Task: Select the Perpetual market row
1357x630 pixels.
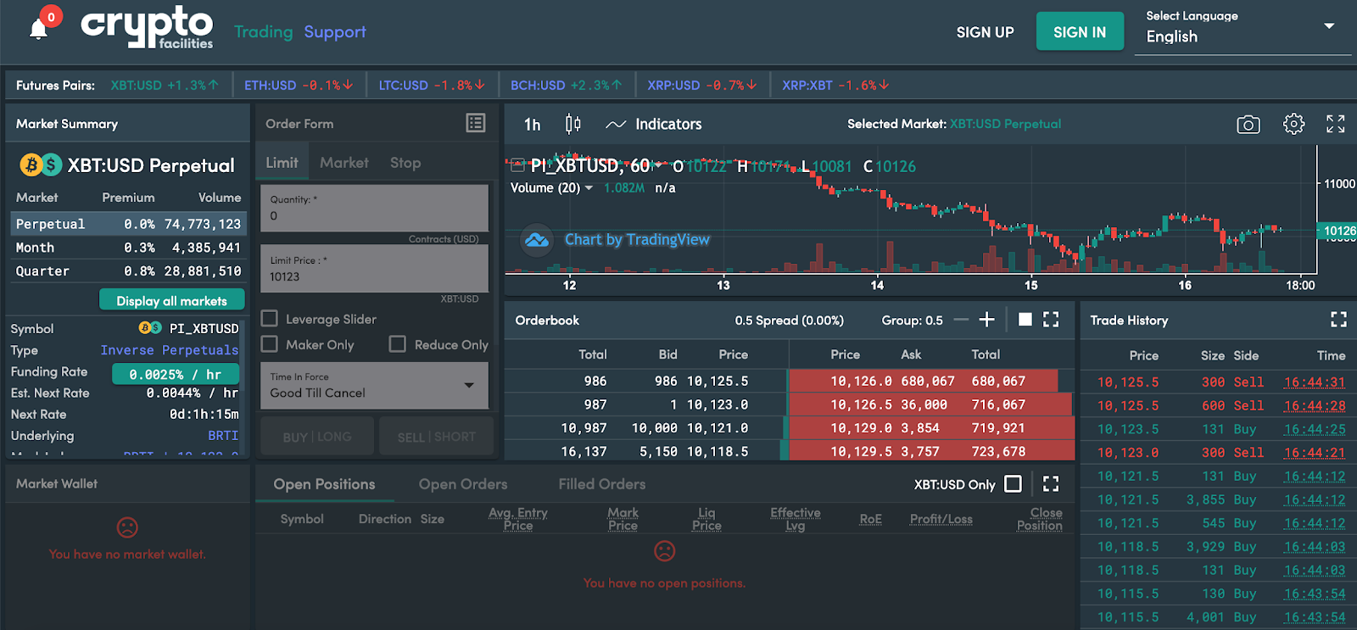Action: [x=128, y=224]
